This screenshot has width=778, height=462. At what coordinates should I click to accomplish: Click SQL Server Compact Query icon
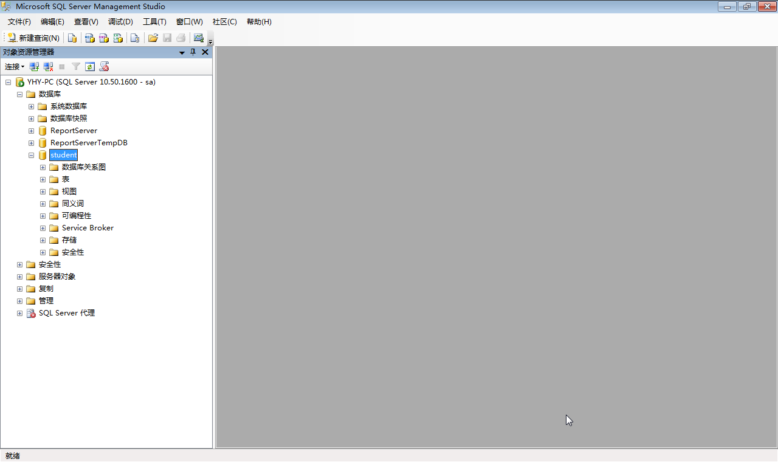pos(135,38)
